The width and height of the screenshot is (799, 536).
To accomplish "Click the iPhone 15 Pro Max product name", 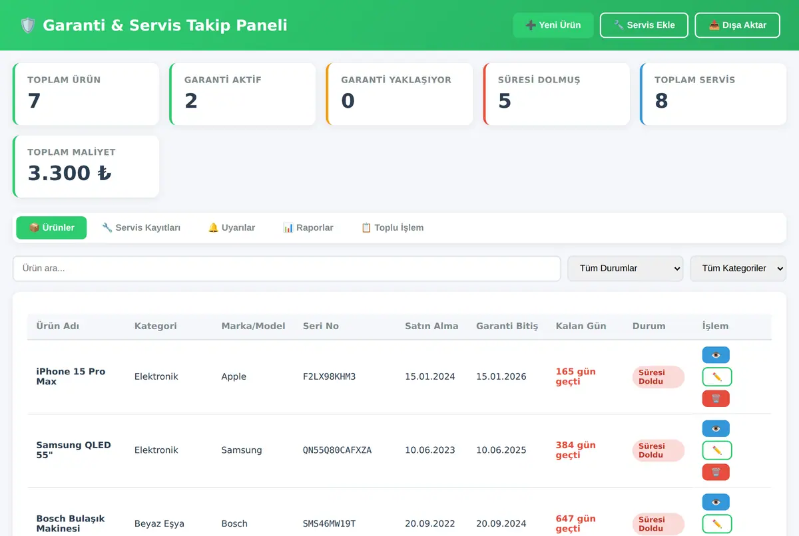I will click(x=71, y=377).
